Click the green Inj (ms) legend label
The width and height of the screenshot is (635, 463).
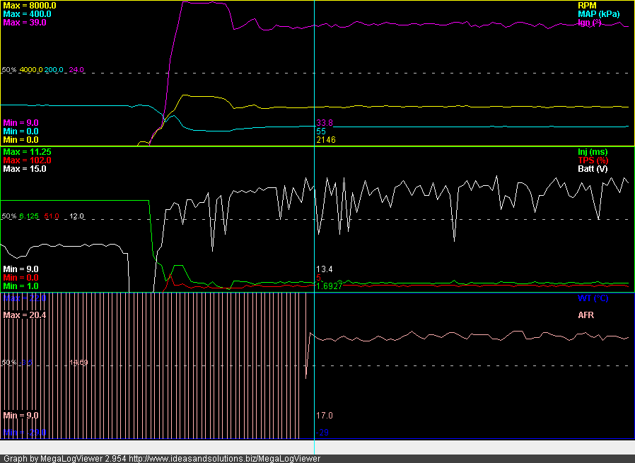pos(593,152)
